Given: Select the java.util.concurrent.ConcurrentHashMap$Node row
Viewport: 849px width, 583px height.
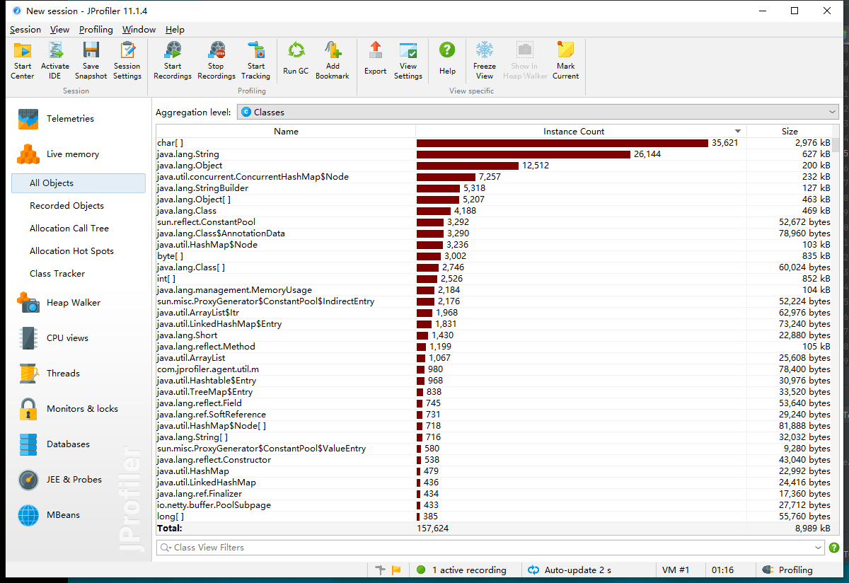Looking at the screenshot, I should point(494,177).
